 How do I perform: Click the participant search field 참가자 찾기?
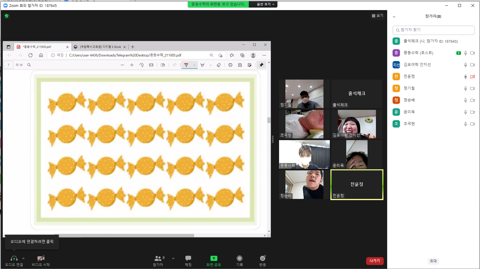[x=434, y=30]
